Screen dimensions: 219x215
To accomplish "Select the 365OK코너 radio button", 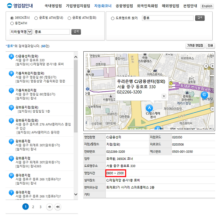I will 12,18.
